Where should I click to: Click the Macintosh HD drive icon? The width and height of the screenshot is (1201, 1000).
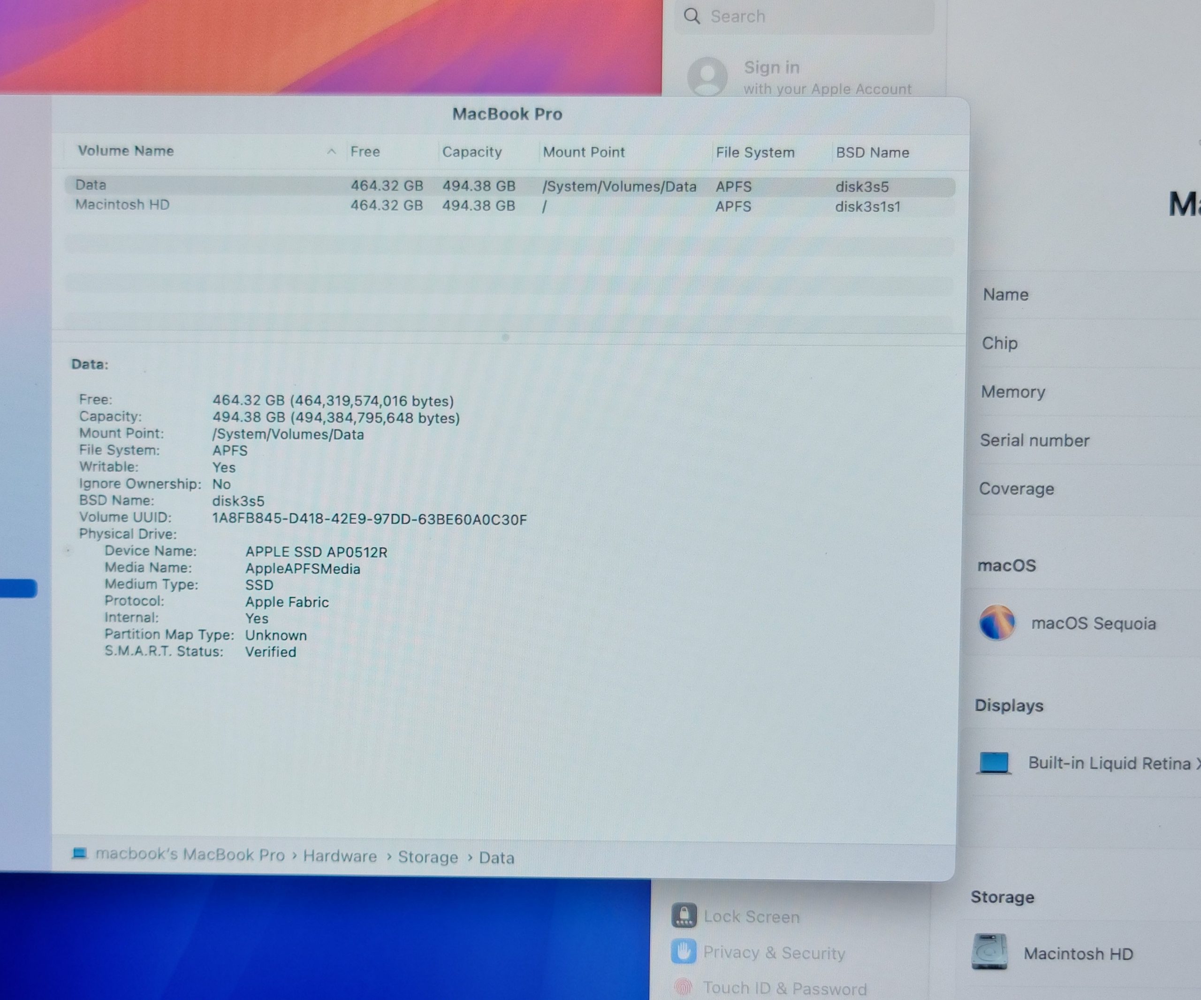click(x=989, y=952)
